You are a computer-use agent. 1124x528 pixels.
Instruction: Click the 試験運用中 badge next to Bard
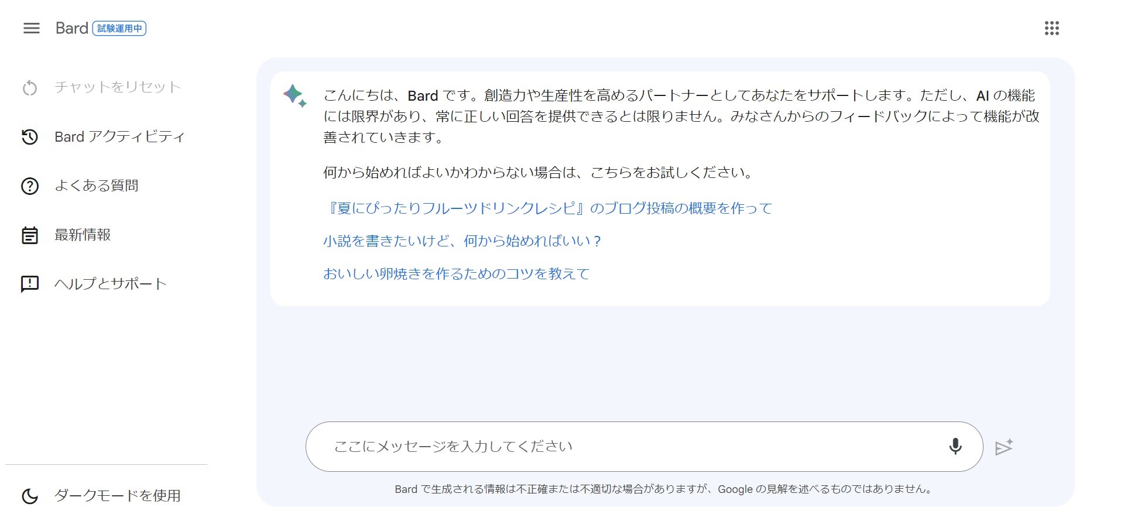pyautogui.click(x=119, y=28)
